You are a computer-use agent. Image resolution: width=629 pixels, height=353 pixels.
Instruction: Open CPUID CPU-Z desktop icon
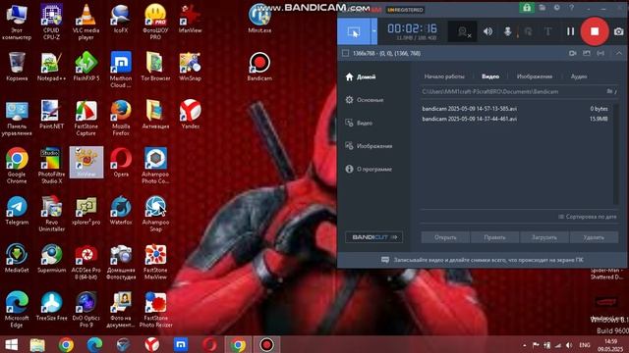[x=51, y=22]
